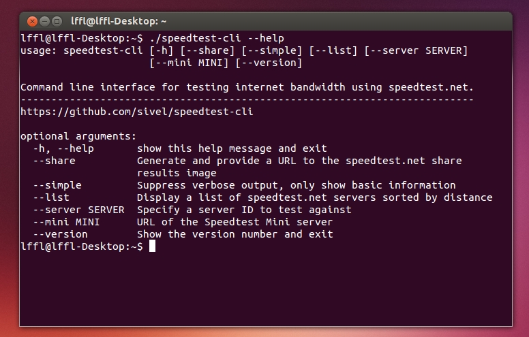Click the --simple option in arguments list
Viewport: 529px width, 337px height.
coord(57,185)
